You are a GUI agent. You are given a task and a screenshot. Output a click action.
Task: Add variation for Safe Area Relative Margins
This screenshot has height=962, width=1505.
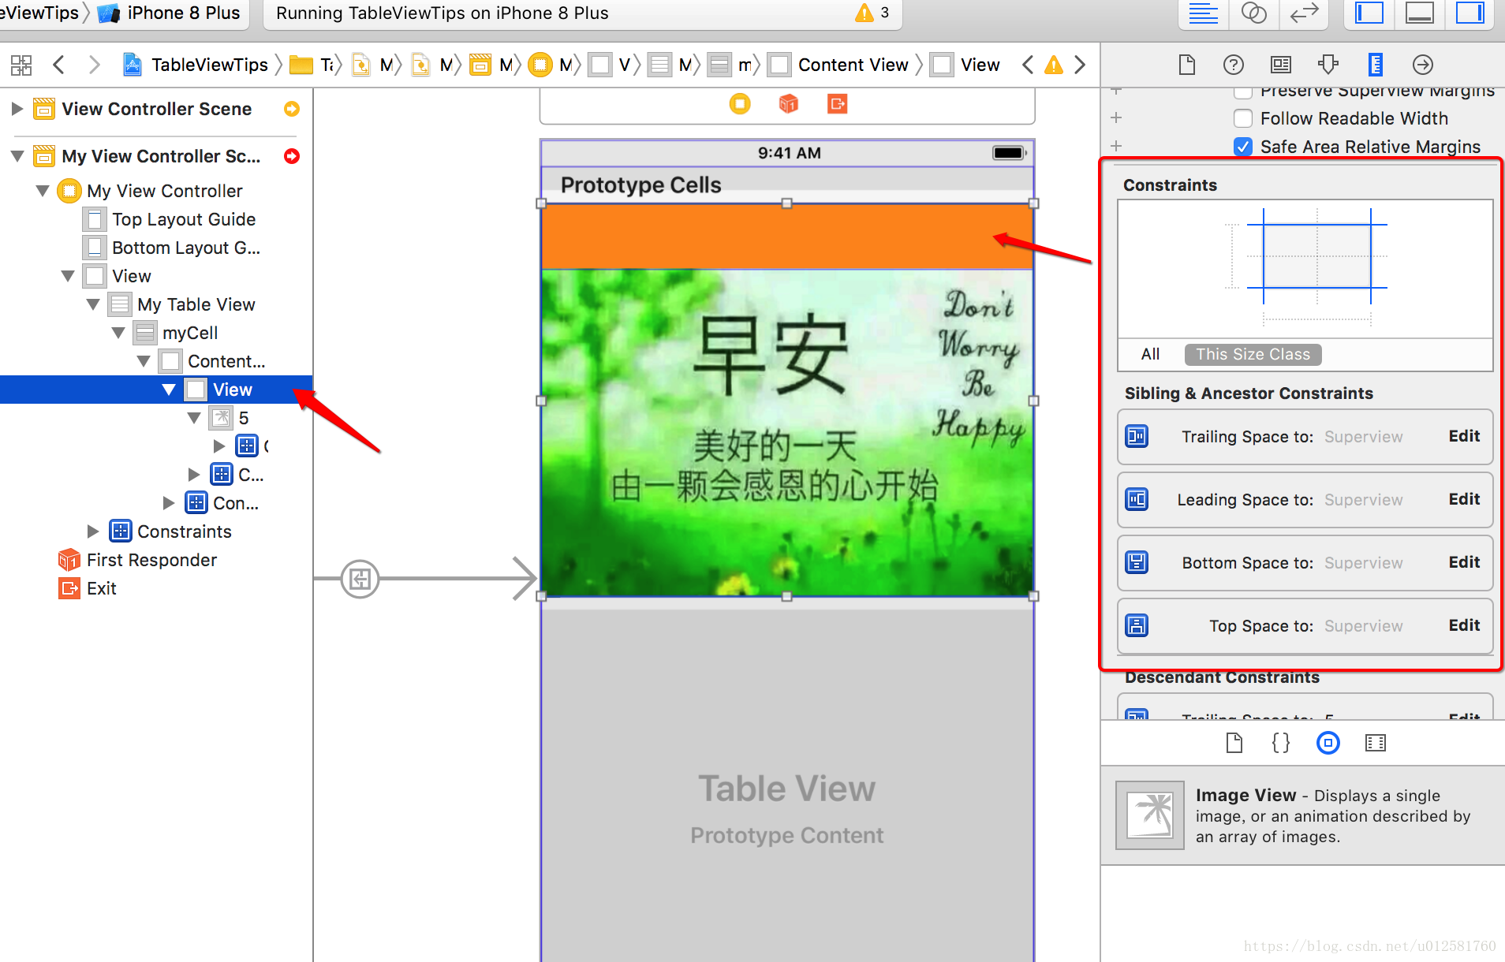pos(1116,146)
